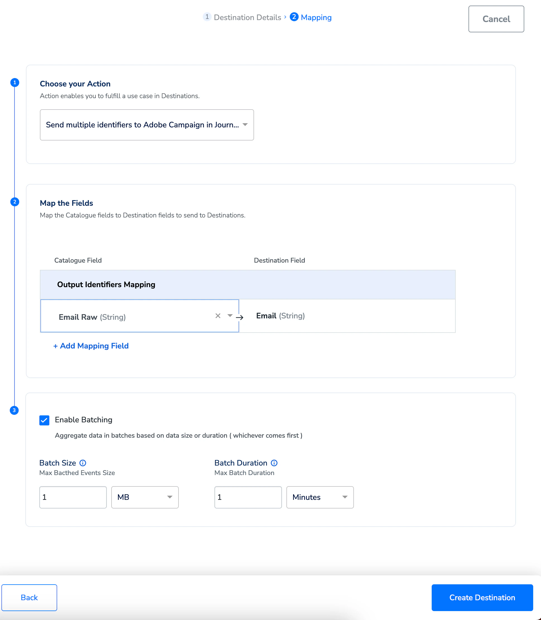Click the Choose your Action heading

click(75, 84)
